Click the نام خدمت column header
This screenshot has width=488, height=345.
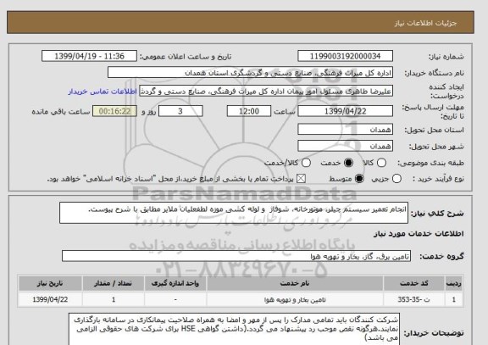295,283
